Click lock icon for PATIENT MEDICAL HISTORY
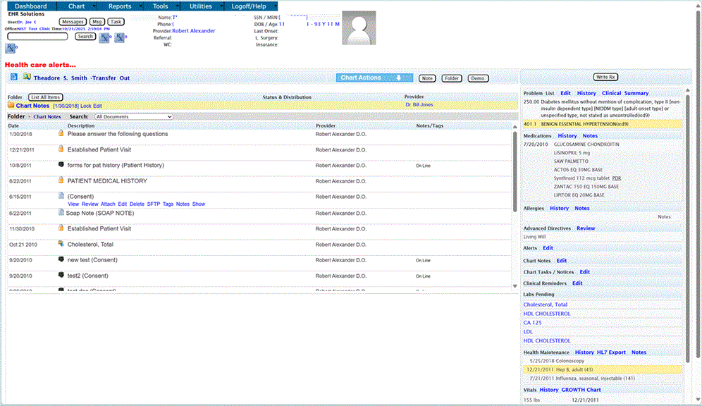Viewport: 702px width, 406px height. coord(61,181)
